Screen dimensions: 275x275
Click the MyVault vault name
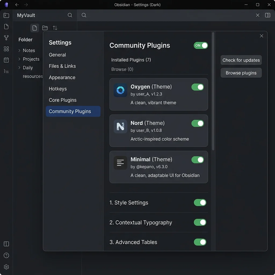pyautogui.click(x=26, y=15)
